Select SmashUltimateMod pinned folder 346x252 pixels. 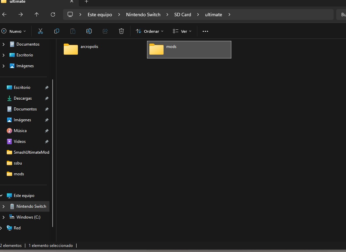click(x=31, y=152)
